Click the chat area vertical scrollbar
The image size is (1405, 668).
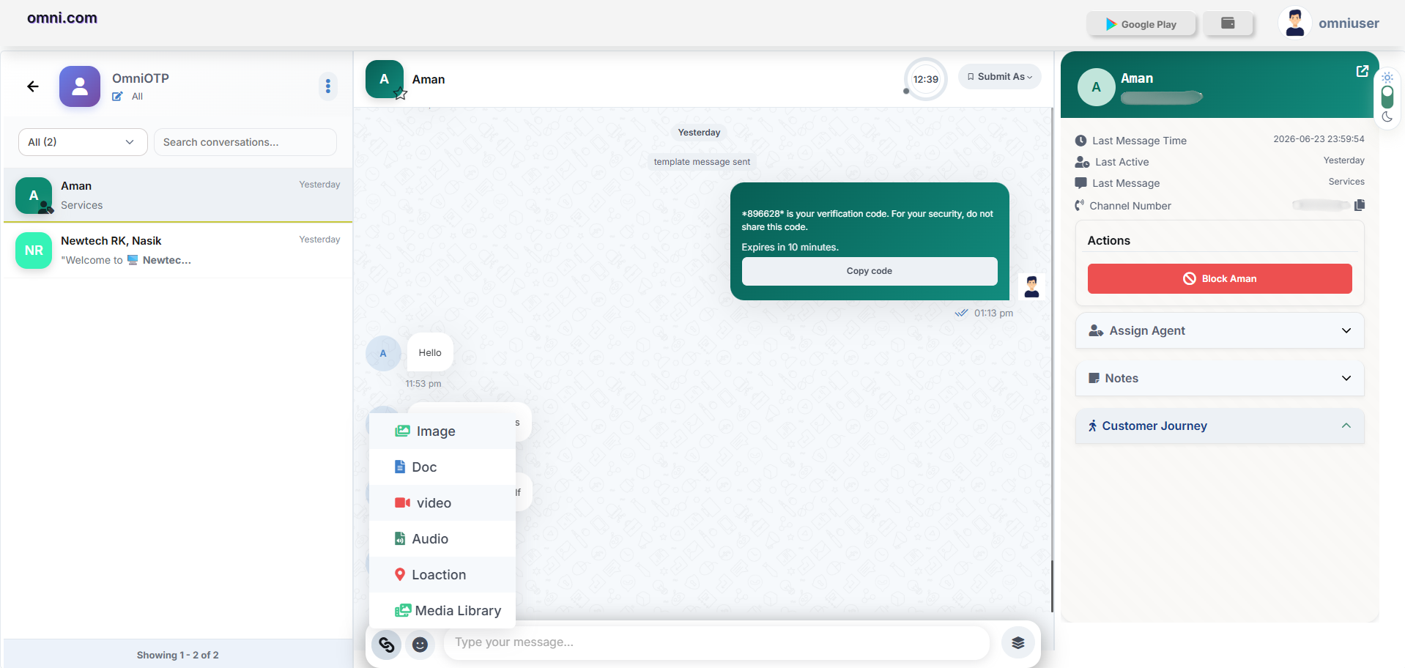1053,586
